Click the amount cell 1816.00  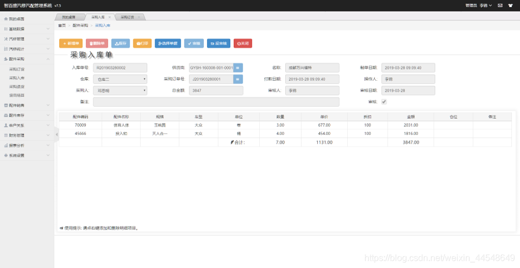click(x=410, y=134)
